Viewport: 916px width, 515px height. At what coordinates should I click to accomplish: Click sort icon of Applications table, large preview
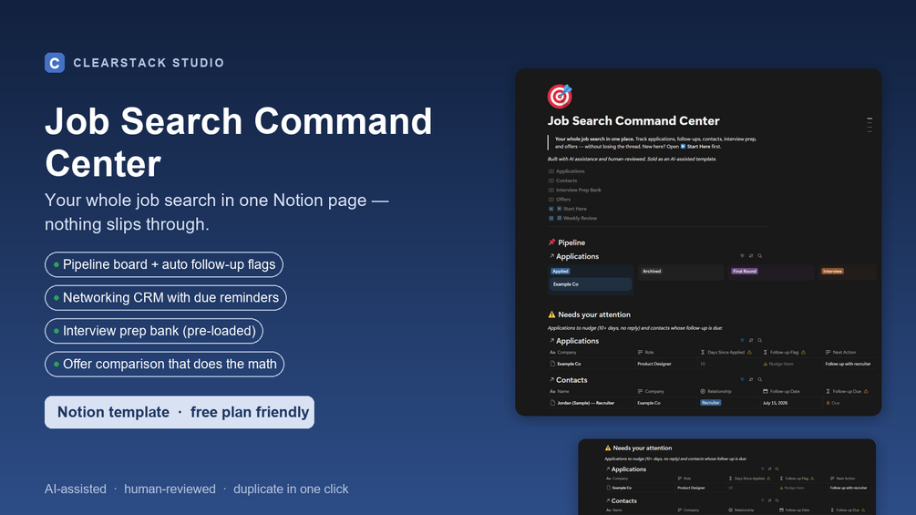click(x=751, y=340)
